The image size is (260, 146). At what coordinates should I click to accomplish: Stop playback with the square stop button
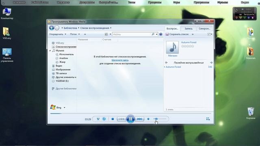tap(113, 119)
